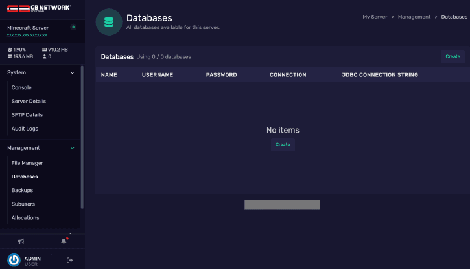470x269 pixels.
Task: Open the announcements megaphone icon
Action: click(21, 241)
